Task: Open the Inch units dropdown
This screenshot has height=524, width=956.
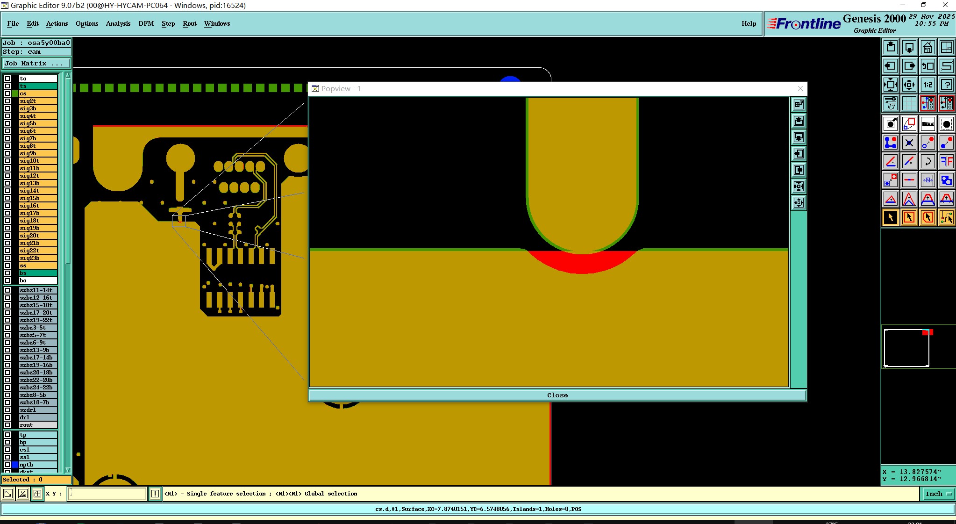Action: (x=938, y=494)
